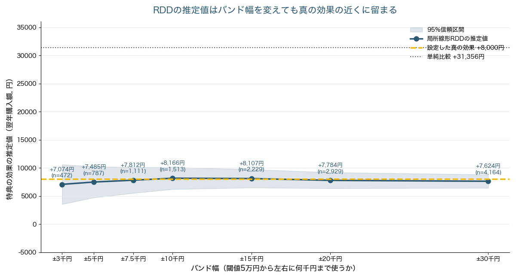Viewport: 516px width, 279px height.
Task: Click the data point at ±10千円
Action: pos(172,178)
